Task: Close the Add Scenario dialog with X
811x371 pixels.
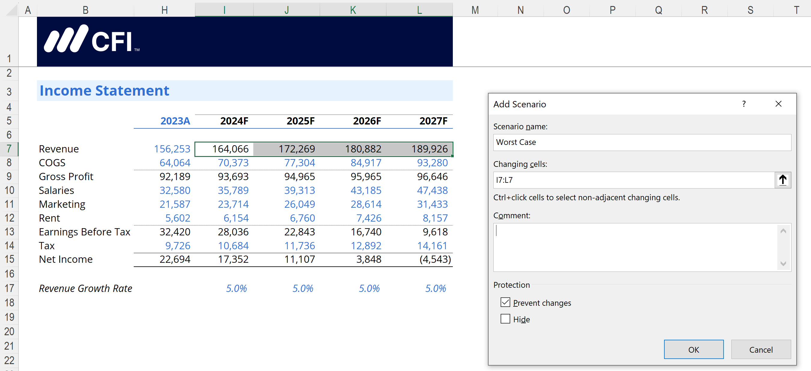Action: coord(778,104)
